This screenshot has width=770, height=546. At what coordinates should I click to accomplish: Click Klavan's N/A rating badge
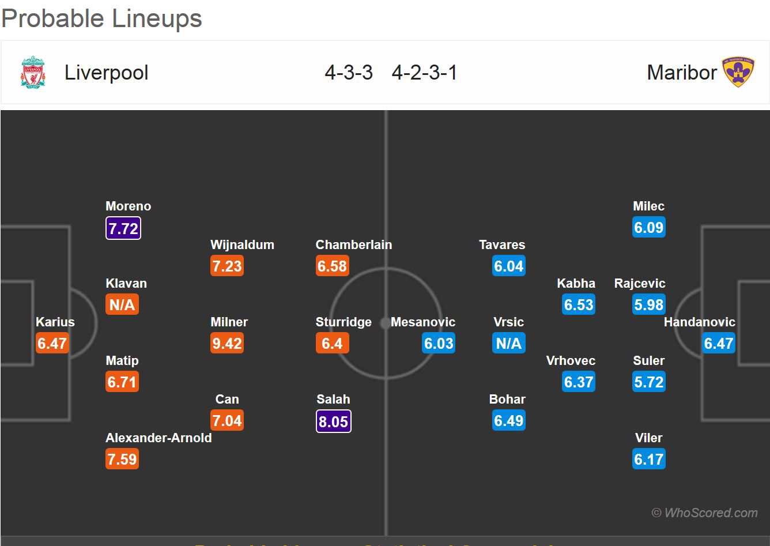click(x=122, y=305)
